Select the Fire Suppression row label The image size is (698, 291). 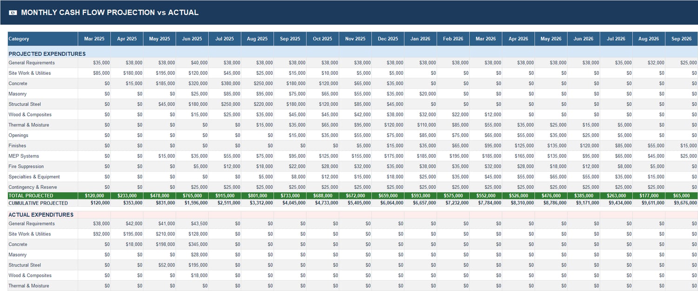(26, 166)
